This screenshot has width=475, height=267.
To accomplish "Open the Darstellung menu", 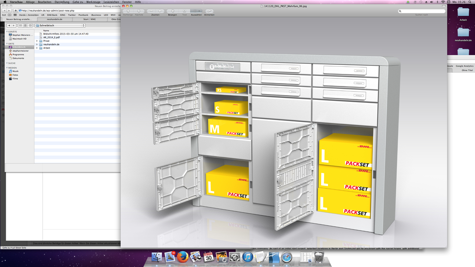I will click(x=62, y=2).
